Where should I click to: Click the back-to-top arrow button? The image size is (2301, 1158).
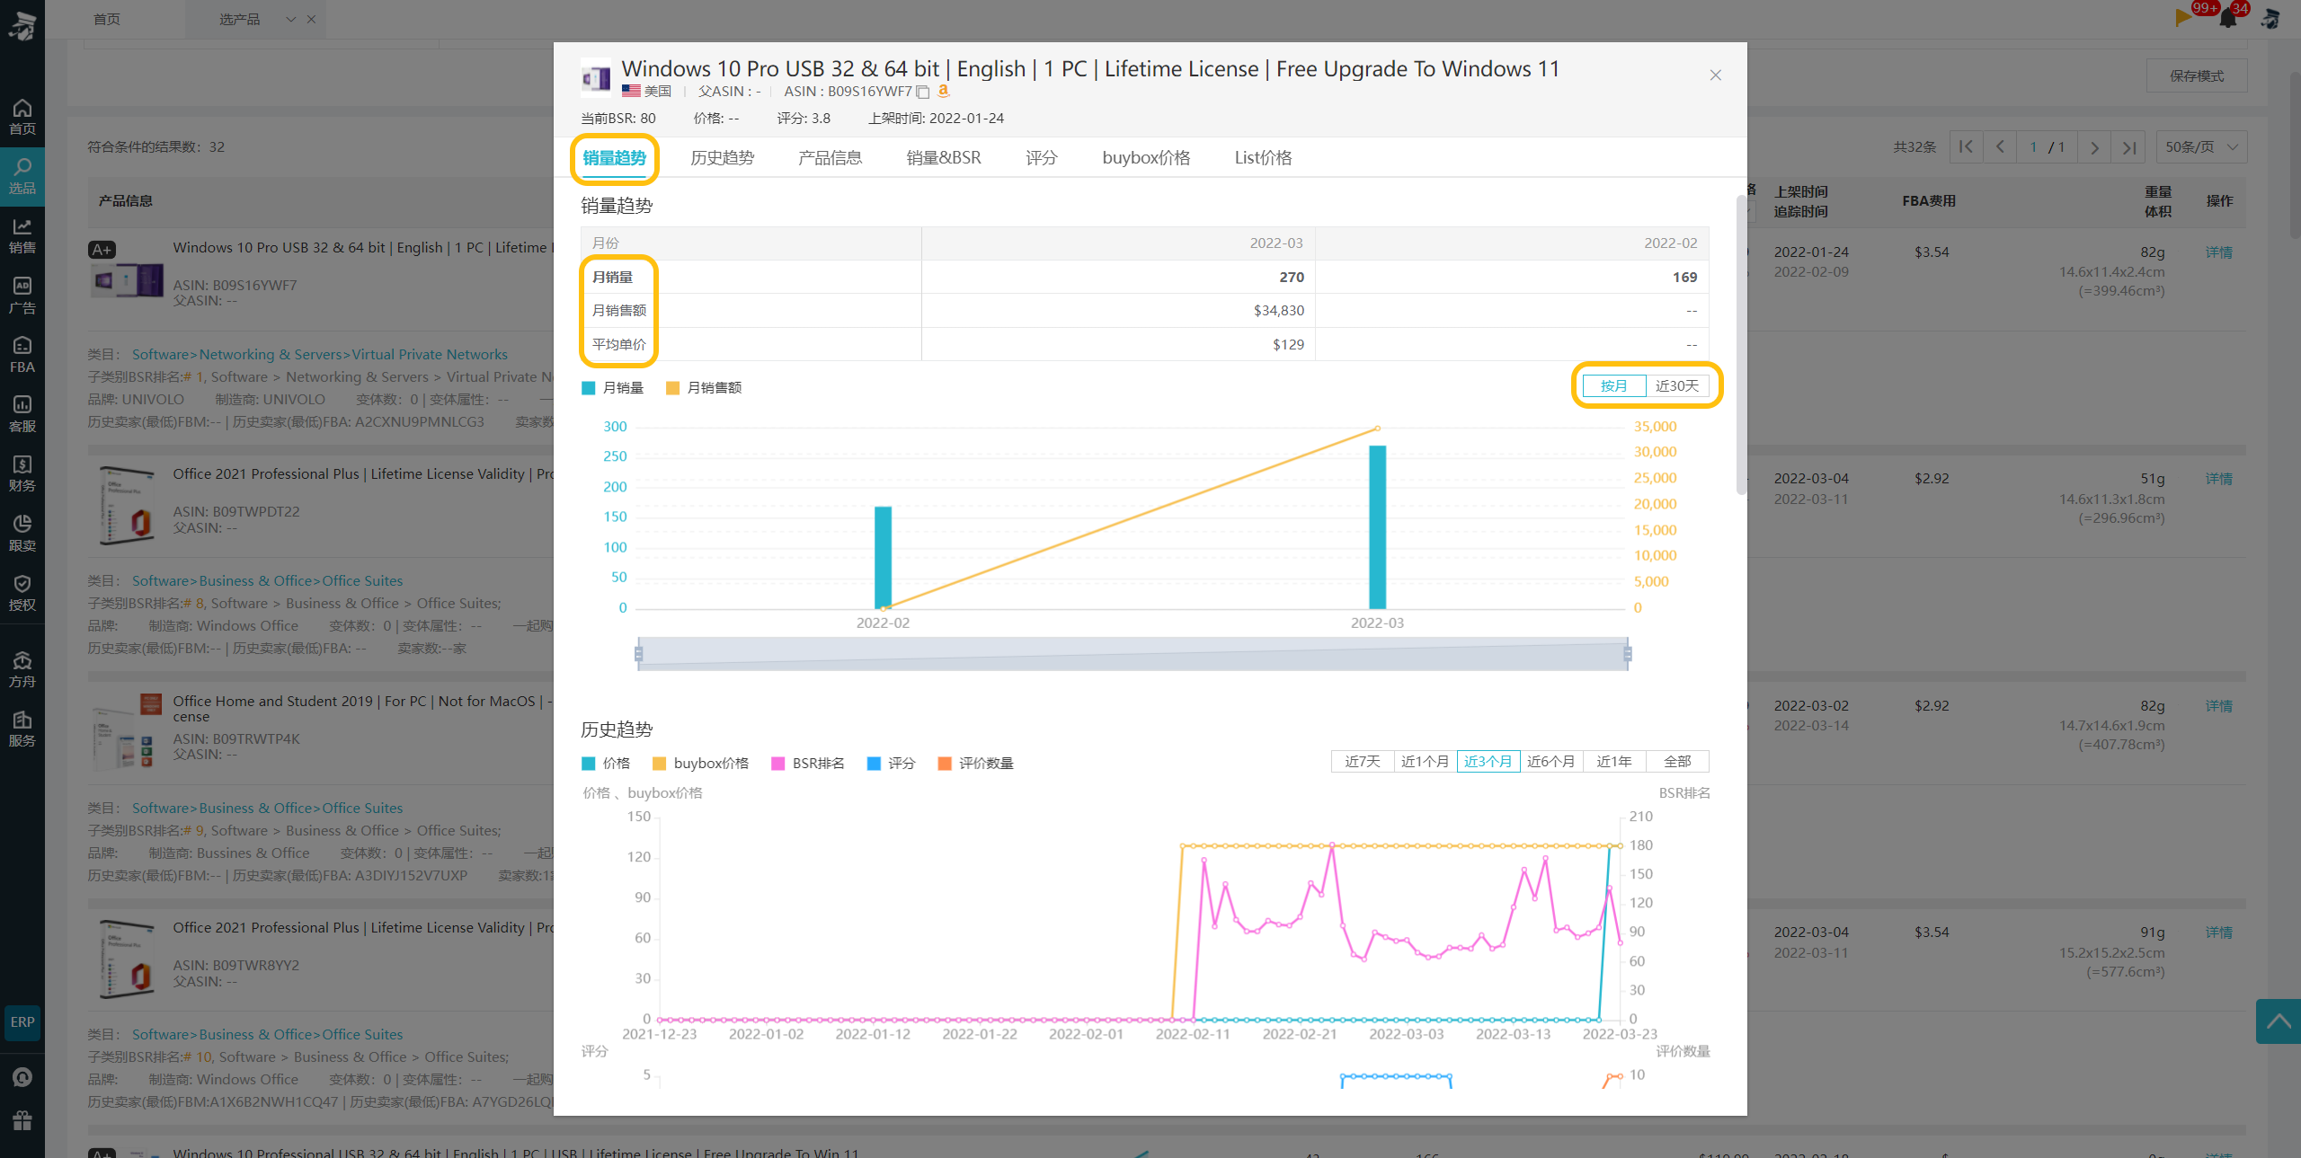pyautogui.click(x=2279, y=1021)
